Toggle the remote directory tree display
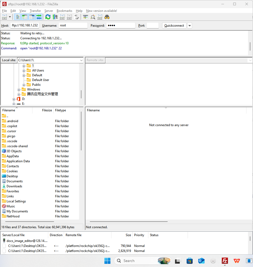The image size is (253, 267). [32, 17]
